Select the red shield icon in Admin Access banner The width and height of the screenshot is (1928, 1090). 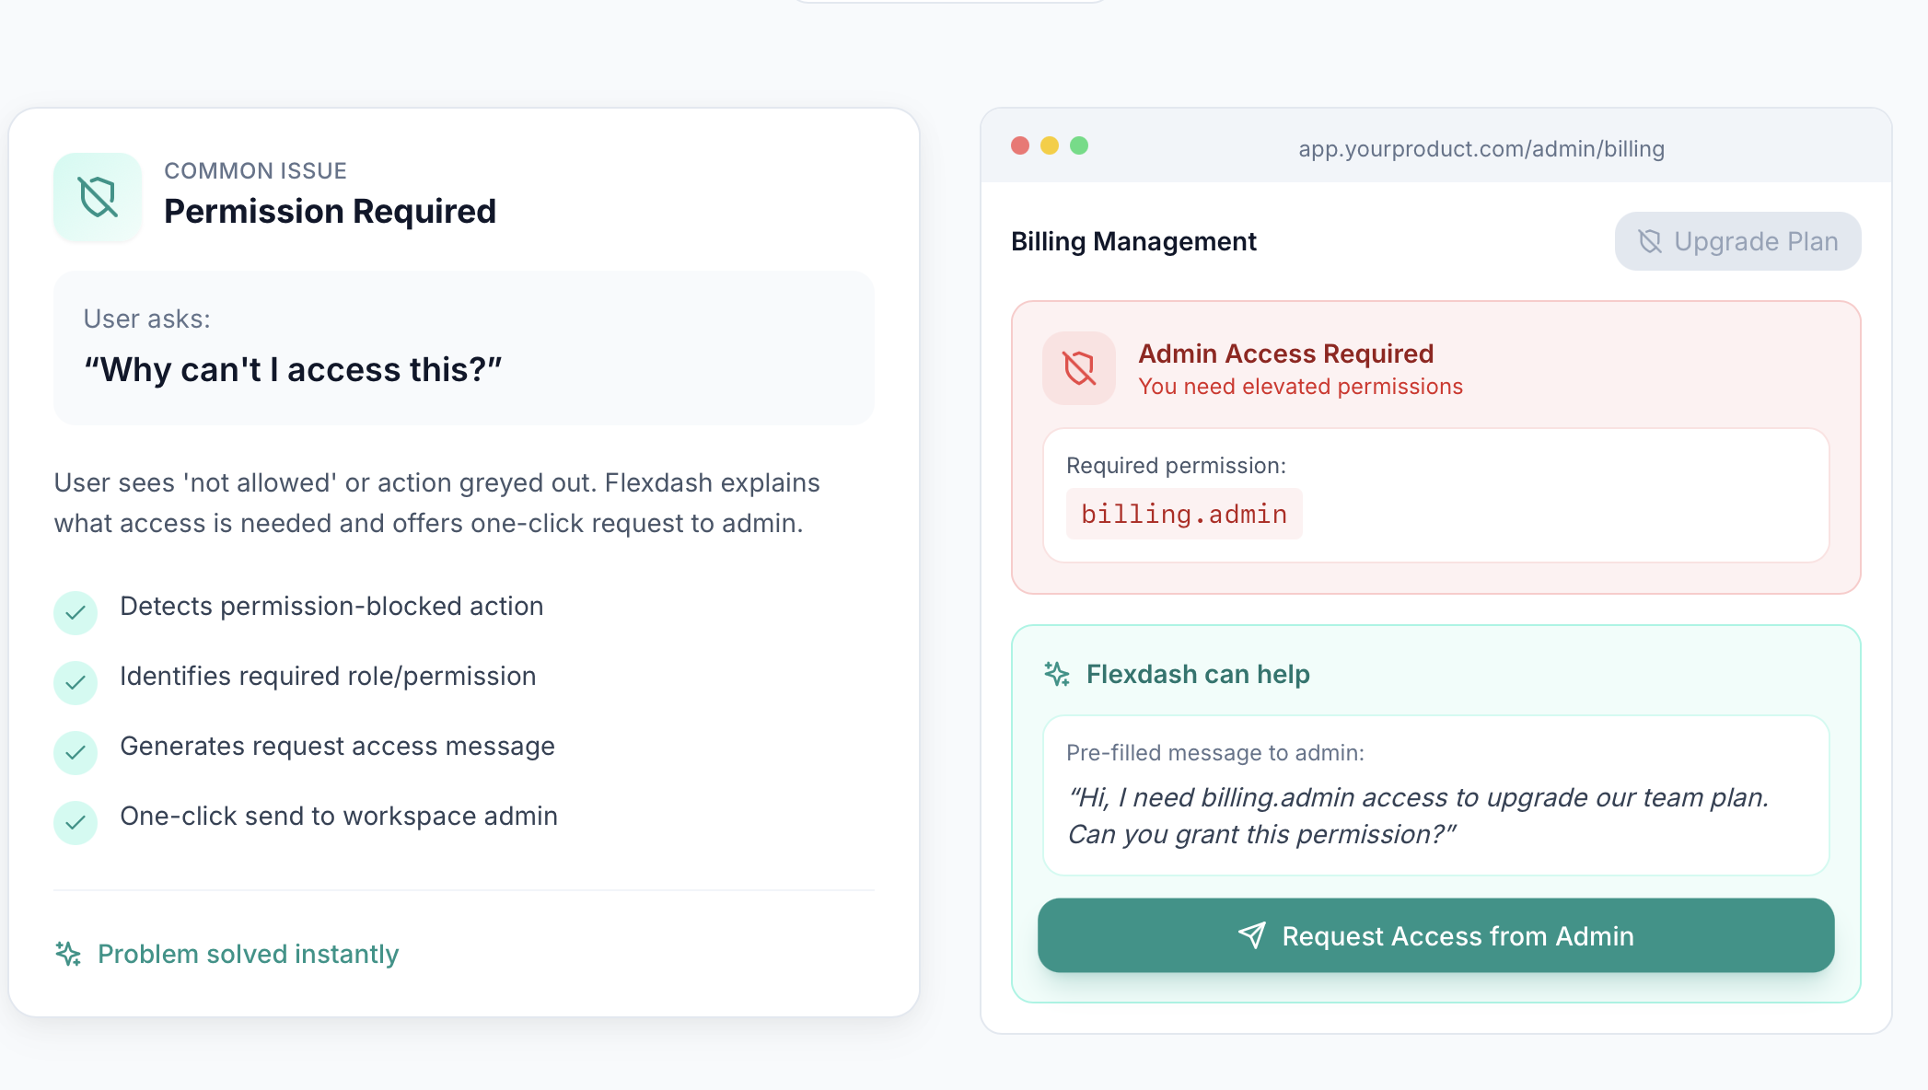click(x=1077, y=368)
